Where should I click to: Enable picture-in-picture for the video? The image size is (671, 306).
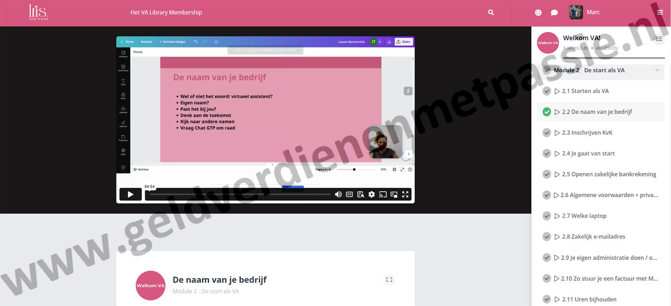[394, 194]
